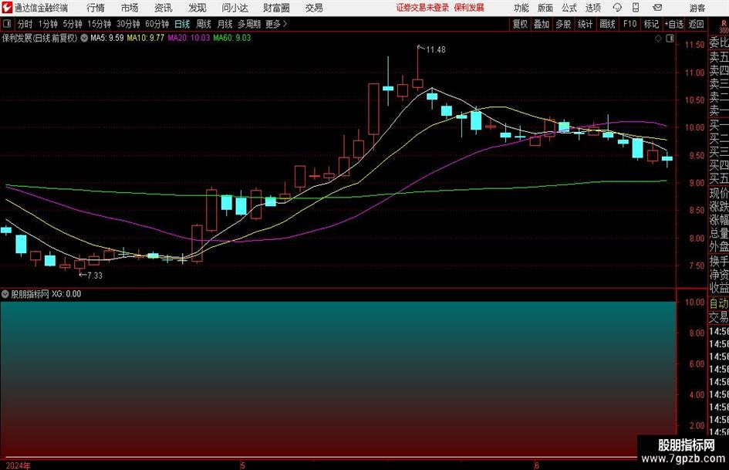Add stock via +自选 button
This screenshot has width=729, height=470.
[x=674, y=24]
